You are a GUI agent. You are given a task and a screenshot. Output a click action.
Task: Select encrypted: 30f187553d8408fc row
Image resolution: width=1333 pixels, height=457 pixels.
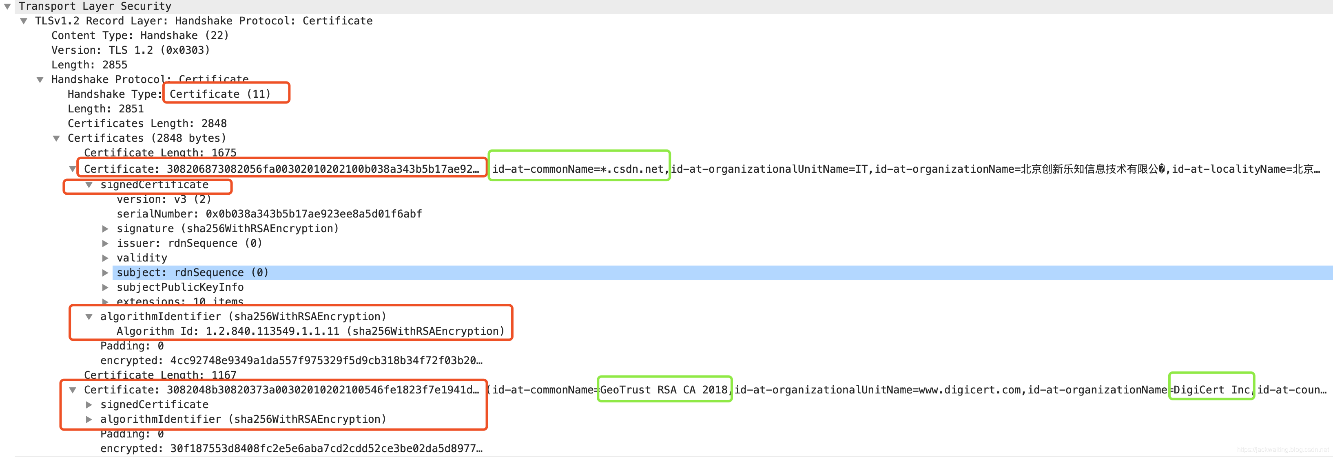tap(291, 449)
